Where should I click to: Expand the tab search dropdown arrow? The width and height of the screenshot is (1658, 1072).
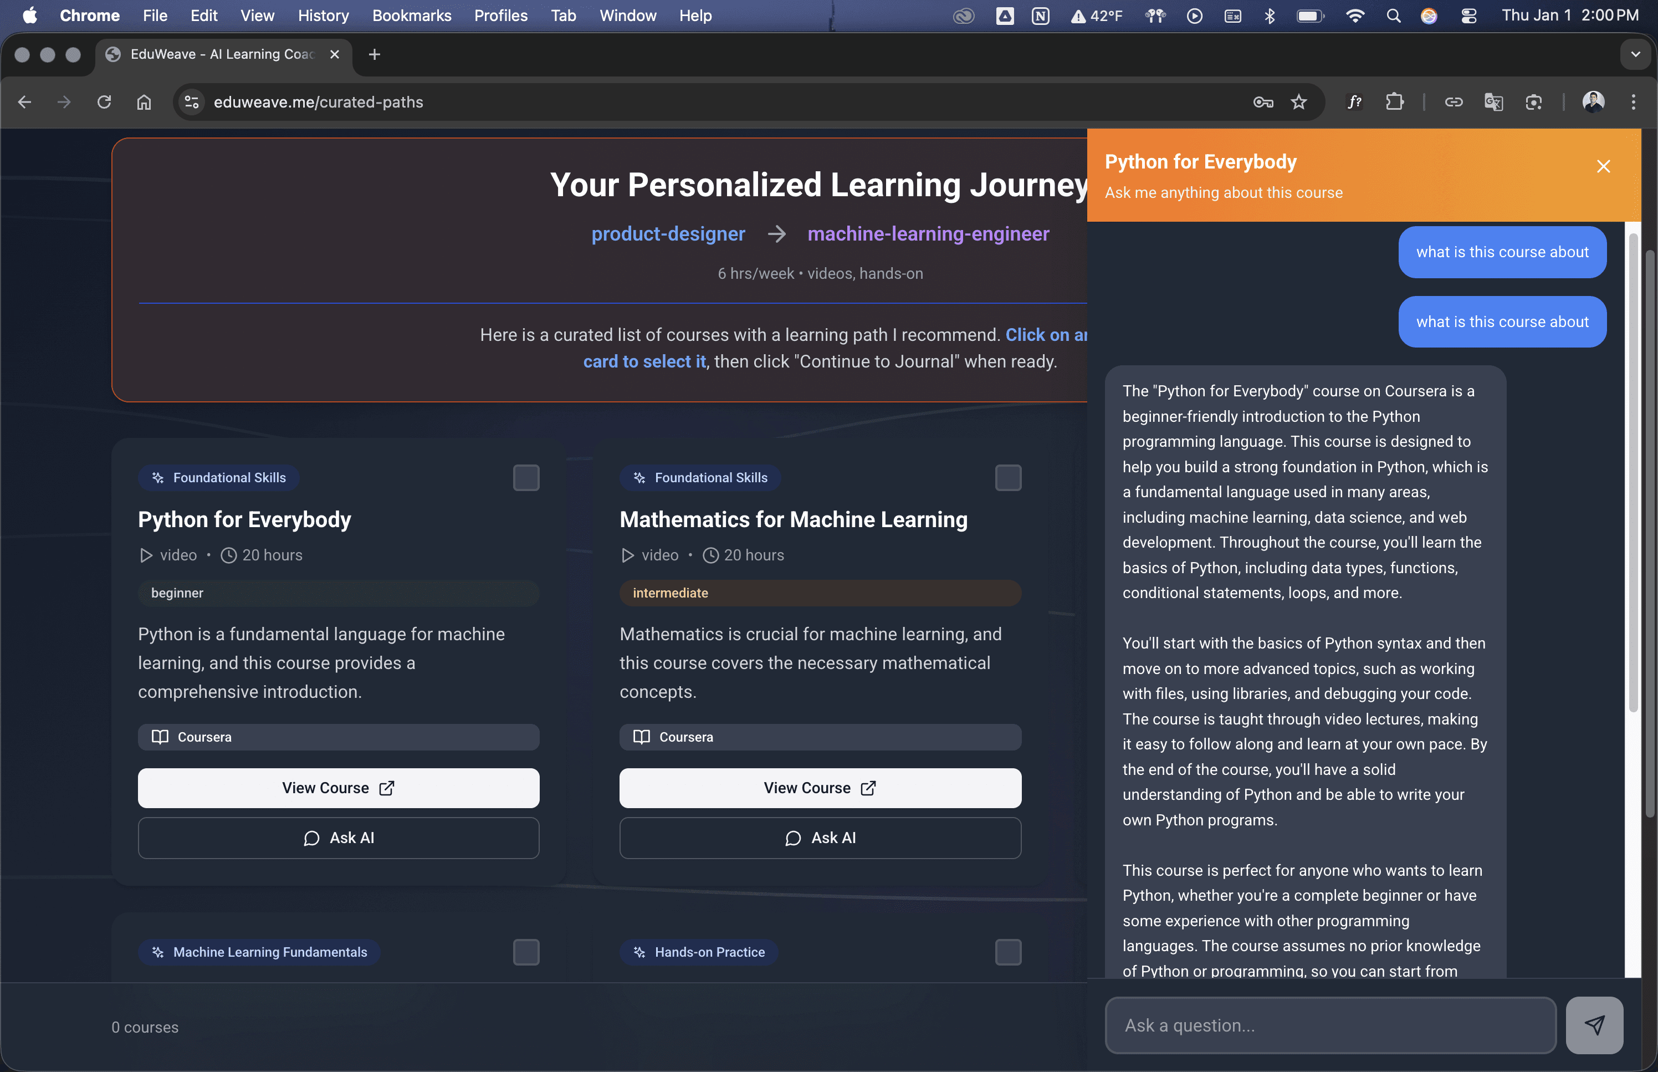tap(1635, 54)
